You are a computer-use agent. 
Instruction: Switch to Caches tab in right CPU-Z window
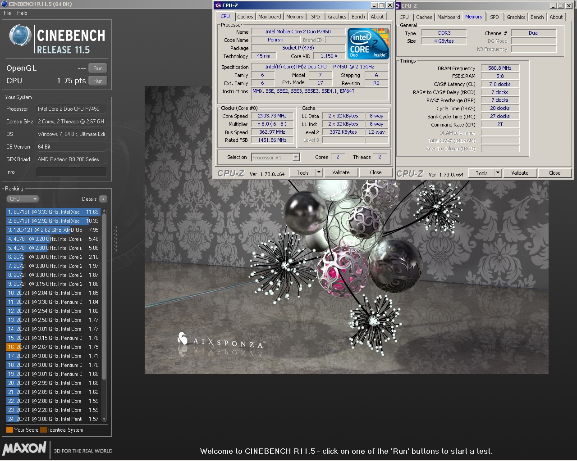tap(424, 17)
